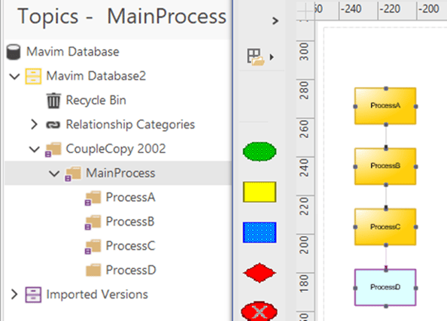447x321 pixels.
Task: Click the Mavim Database cylinder icon
Action: (14, 52)
